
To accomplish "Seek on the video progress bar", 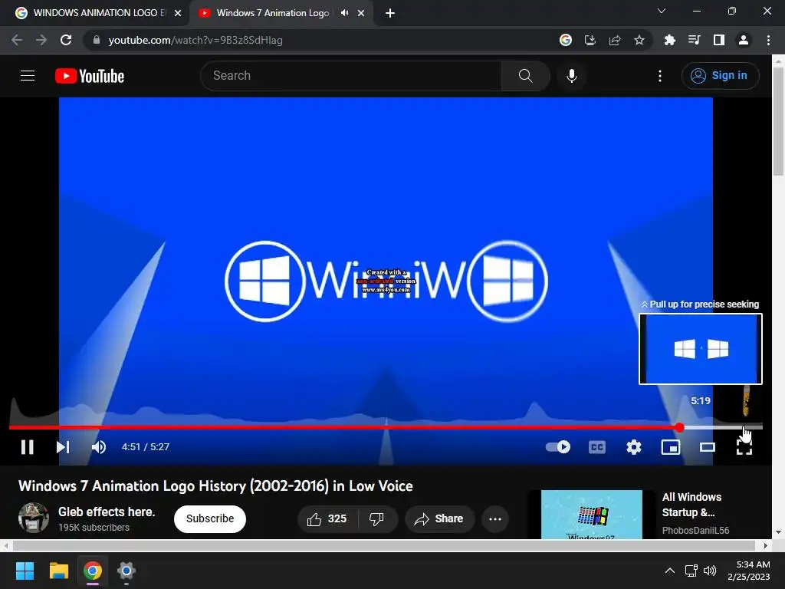I will tap(386, 427).
